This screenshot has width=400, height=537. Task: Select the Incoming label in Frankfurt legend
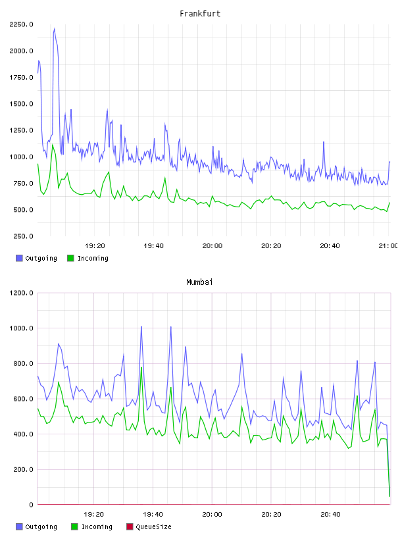click(93, 259)
